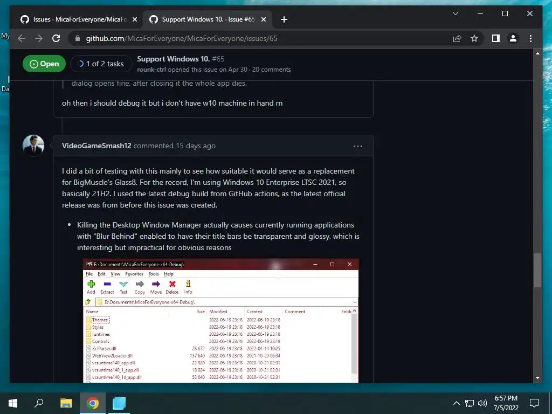Open Chrome's three-dot menu
Screen dimensions: 552x414
click(x=530, y=38)
